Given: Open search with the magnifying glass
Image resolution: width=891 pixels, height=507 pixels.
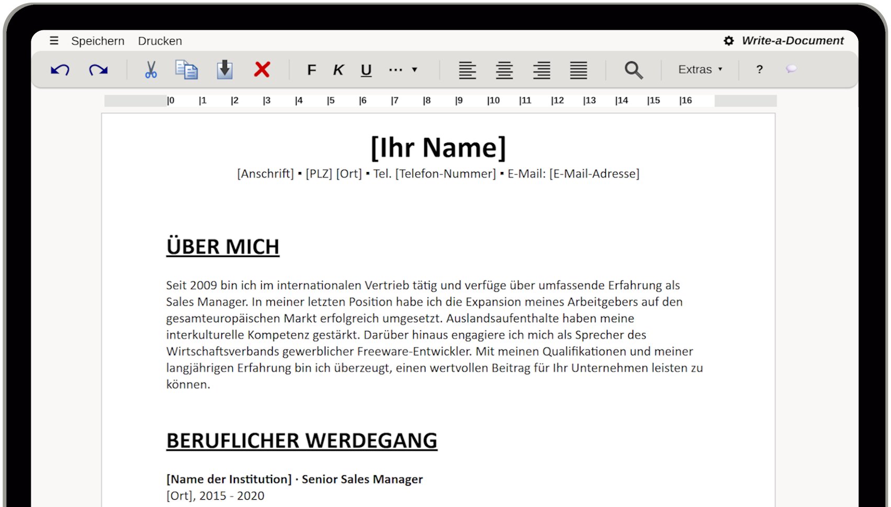Looking at the screenshot, I should click(x=633, y=70).
